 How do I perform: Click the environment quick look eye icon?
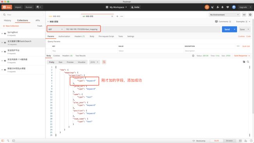244,15
